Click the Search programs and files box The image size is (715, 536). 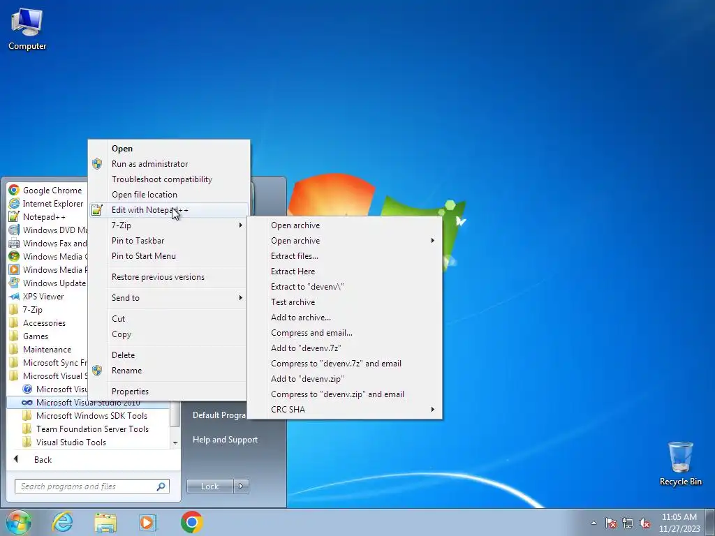click(91, 486)
